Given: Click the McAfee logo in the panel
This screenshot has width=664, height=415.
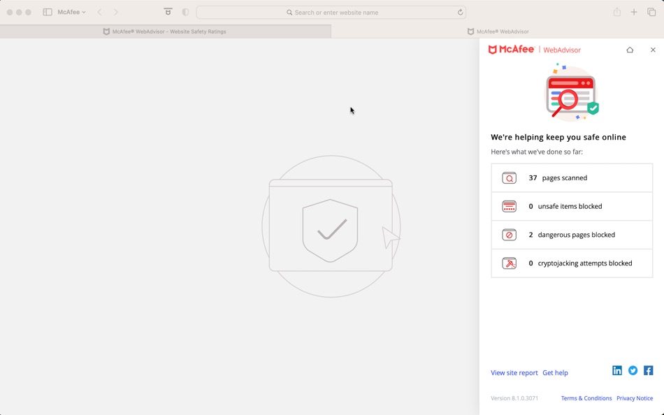Looking at the screenshot, I should (x=512, y=50).
